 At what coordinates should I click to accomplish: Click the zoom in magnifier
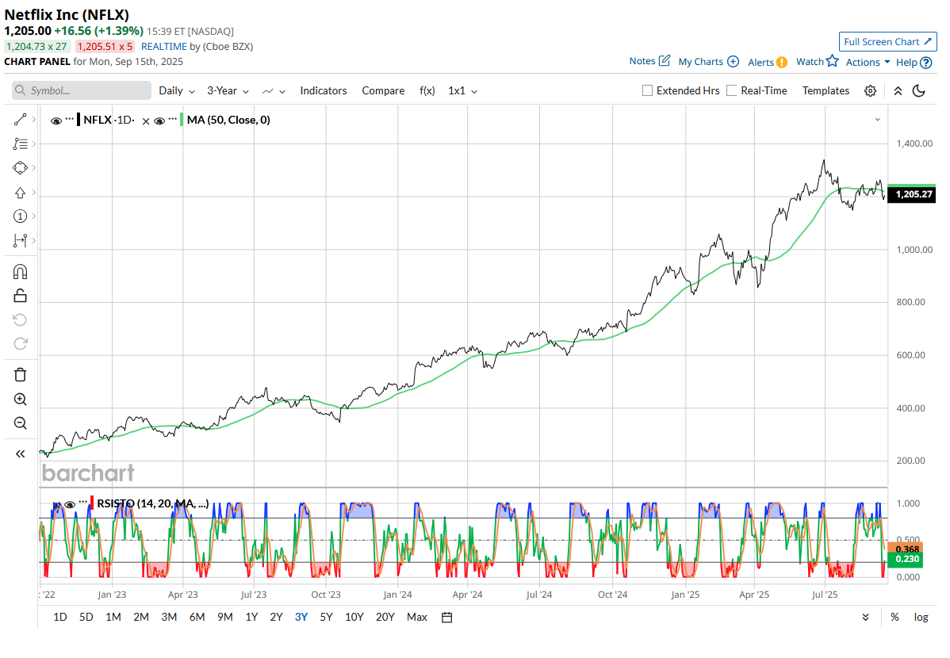pyautogui.click(x=20, y=399)
